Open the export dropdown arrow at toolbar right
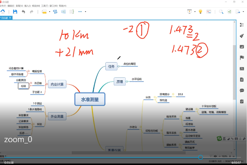 click(x=244, y=12)
